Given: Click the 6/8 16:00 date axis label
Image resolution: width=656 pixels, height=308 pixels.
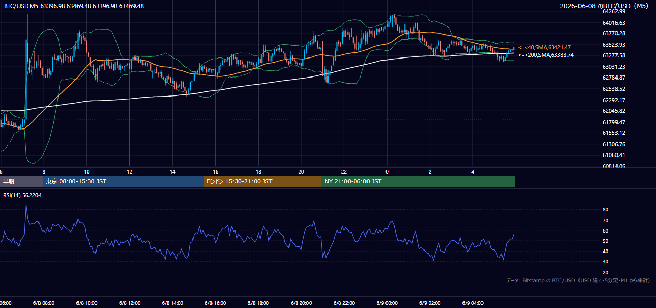Looking at the screenshot, I should pos(216,303).
